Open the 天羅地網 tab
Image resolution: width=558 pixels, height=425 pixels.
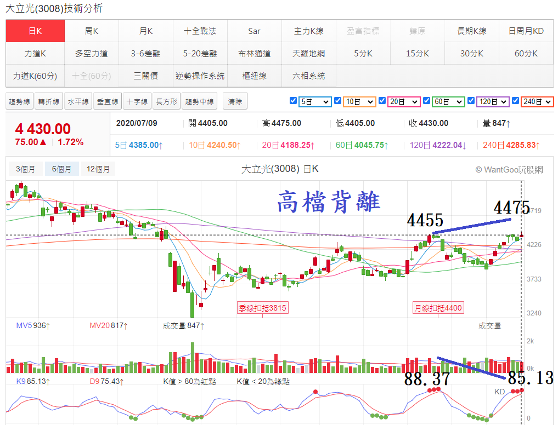[308, 53]
